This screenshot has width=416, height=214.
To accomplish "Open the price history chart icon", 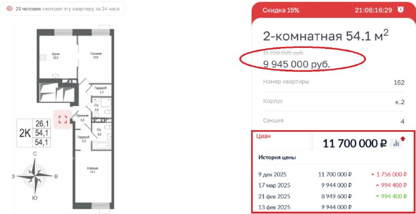I will click(396, 143).
